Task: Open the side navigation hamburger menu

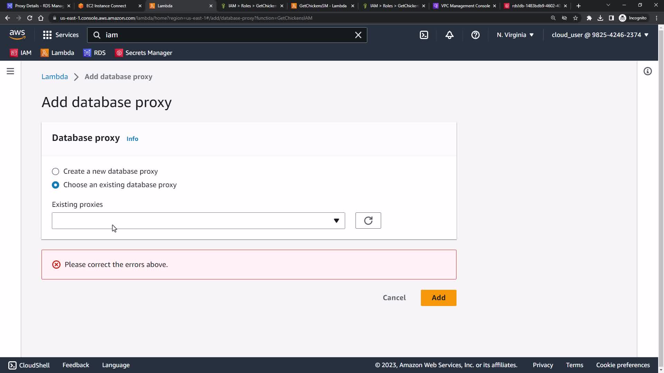Action: click(x=10, y=71)
